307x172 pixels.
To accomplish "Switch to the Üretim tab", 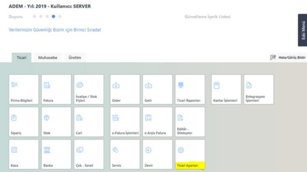I will coord(75,58).
